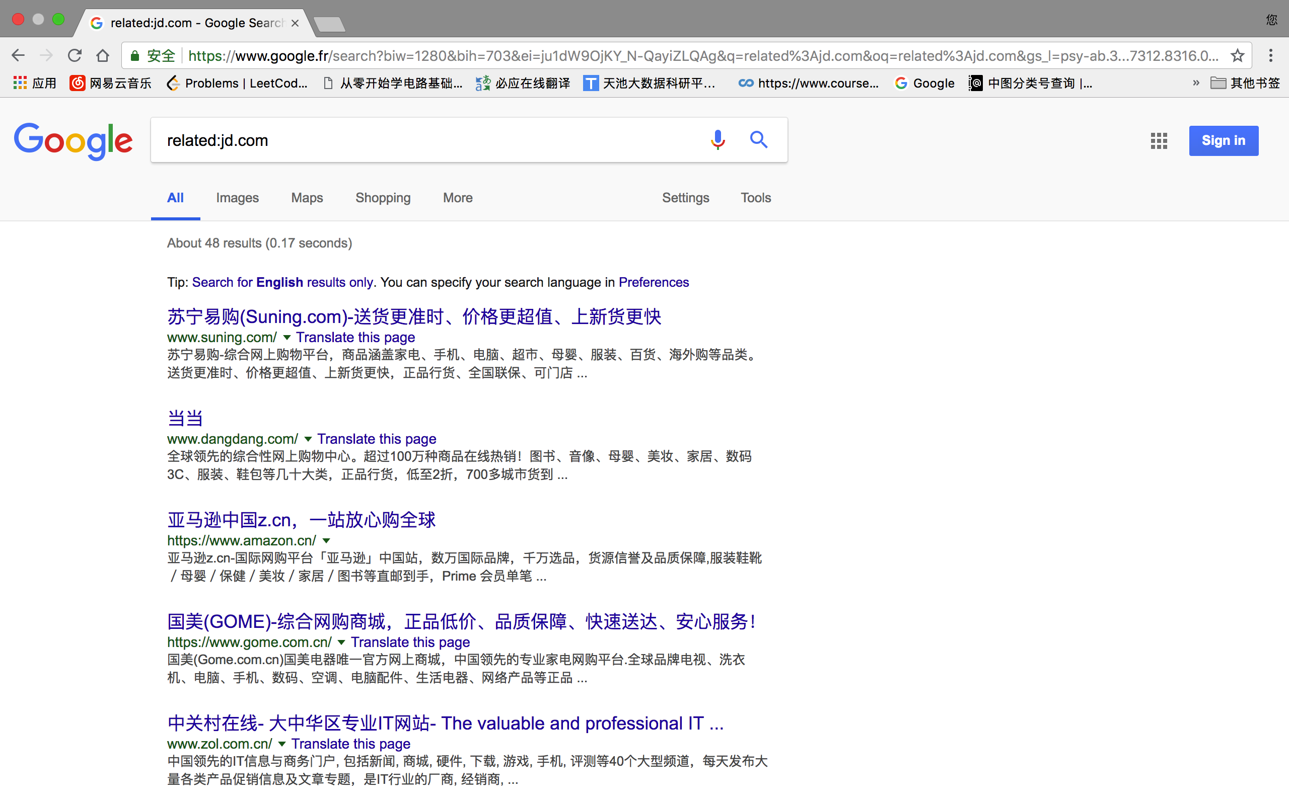1289x805 pixels.
Task: Close the related:jd.com browser tab
Action: point(295,23)
